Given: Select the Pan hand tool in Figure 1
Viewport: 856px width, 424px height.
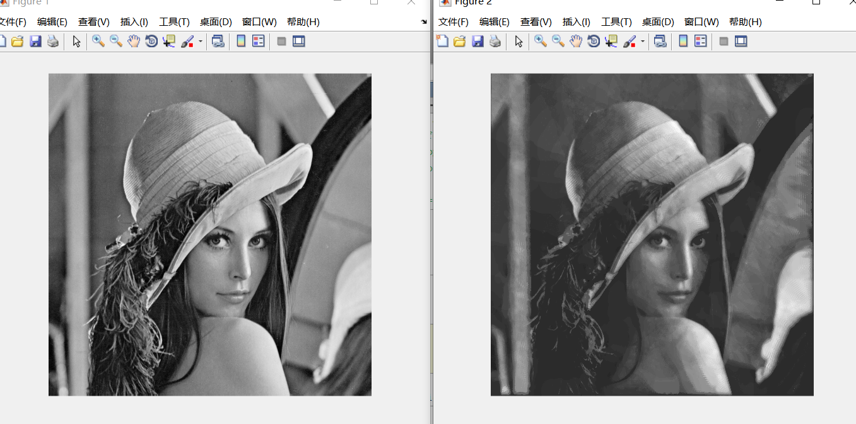Looking at the screenshot, I should pyautogui.click(x=134, y=42).
